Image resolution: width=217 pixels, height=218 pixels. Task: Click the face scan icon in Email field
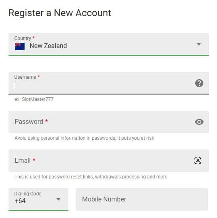(198, 161)
